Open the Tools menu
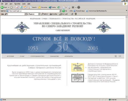128x101 pixels. point(24,4)
